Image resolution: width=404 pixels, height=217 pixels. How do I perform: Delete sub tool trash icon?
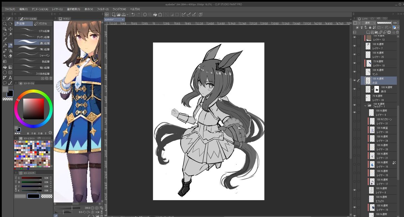(51, 78)
